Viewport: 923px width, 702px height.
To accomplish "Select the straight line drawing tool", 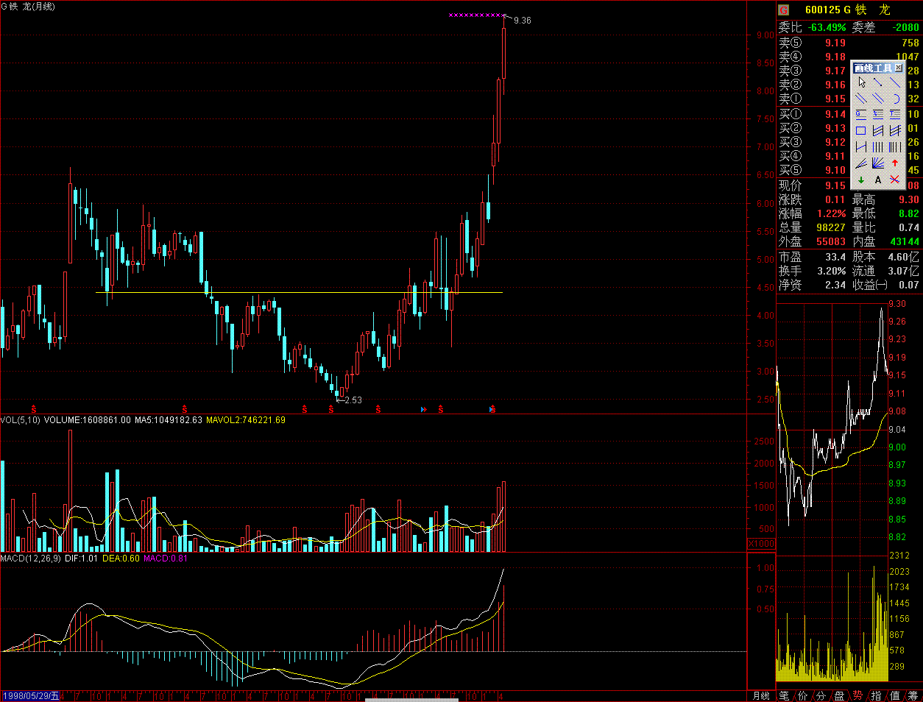I will click(894, 82).
